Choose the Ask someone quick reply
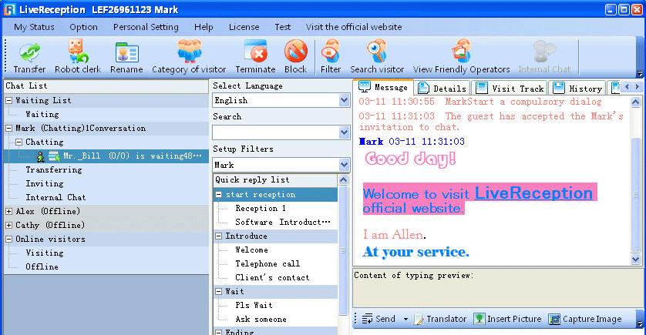The image size is (646, 335). click(261, 320)
